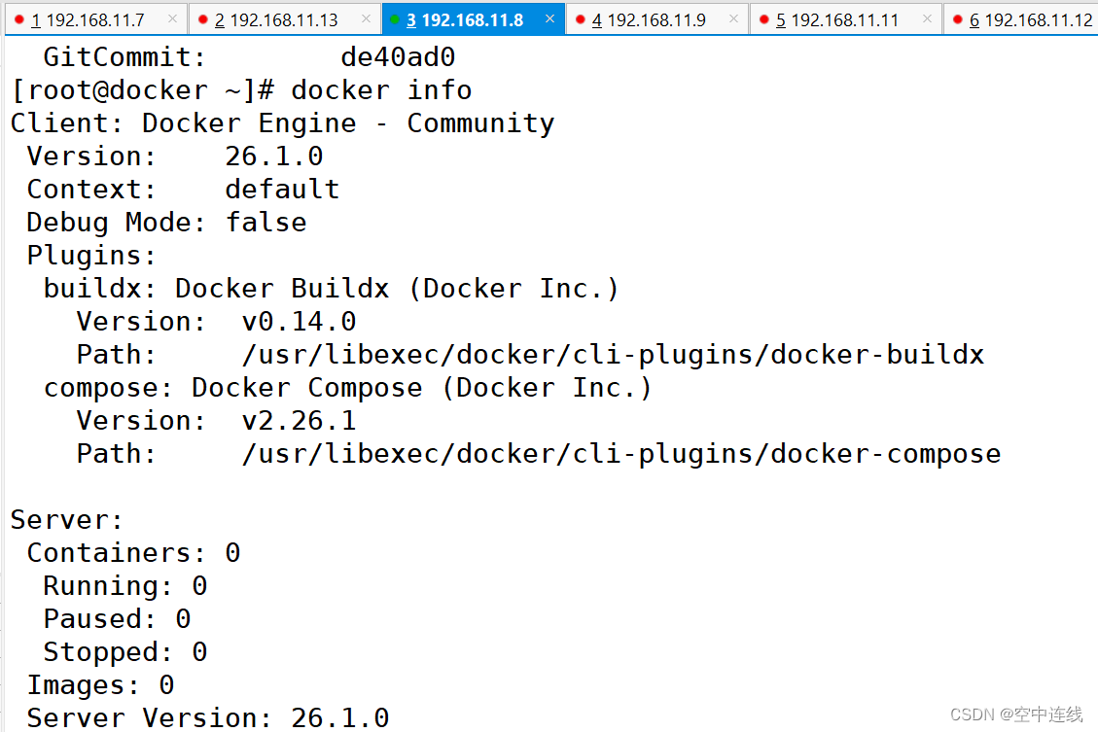Viewport: 1098px width, 732px height.
Task: Click the underlined shortcut number 6 on last tab
Action: [974, 18]
